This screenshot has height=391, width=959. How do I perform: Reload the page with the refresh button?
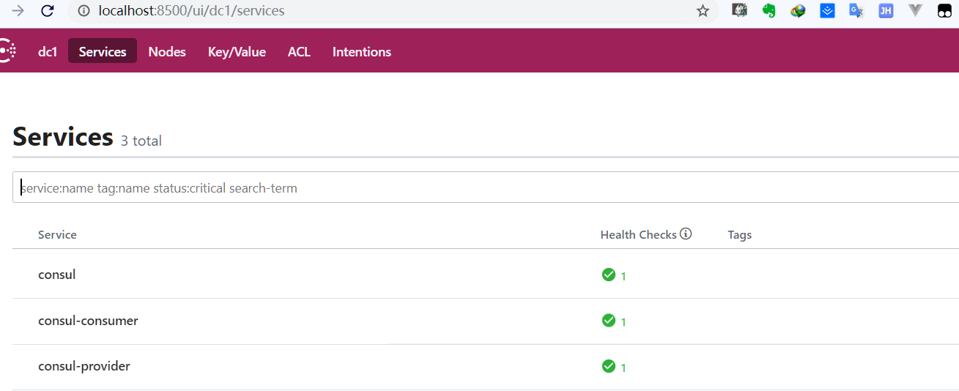point(47,11)
